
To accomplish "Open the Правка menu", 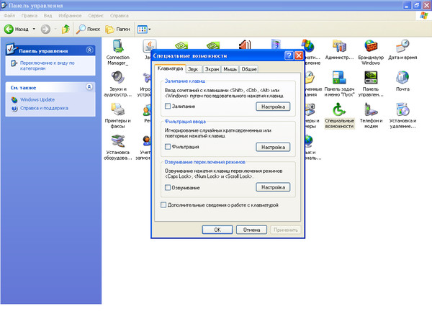I will [30, 16].
